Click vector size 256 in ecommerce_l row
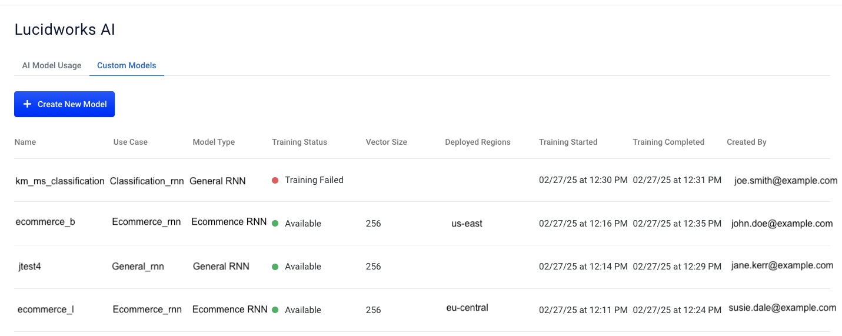This screenshot has width=842, height=336. click(374, 310)
